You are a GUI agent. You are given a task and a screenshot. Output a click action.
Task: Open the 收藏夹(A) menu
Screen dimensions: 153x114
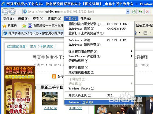pyautogui.click(x=54, y=19)
